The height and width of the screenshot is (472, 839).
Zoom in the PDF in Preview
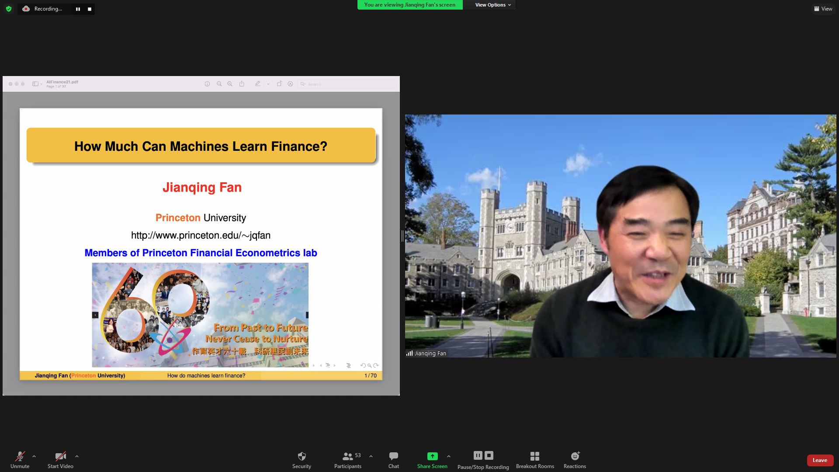[230, 84]
